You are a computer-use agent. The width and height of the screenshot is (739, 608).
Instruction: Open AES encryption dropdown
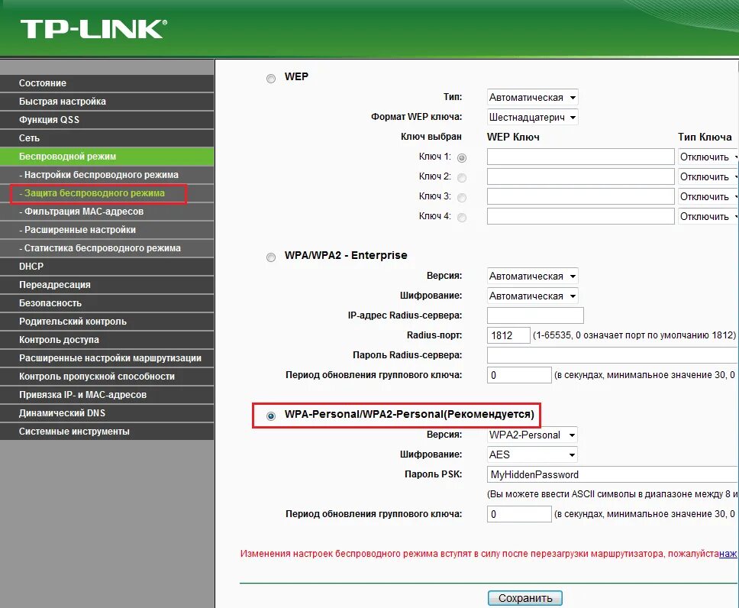(x=532, y=454)
